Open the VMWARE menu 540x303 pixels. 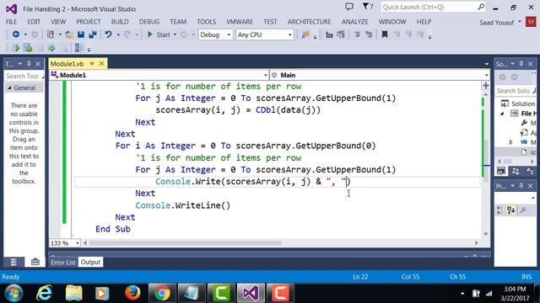tap(240, 22)
